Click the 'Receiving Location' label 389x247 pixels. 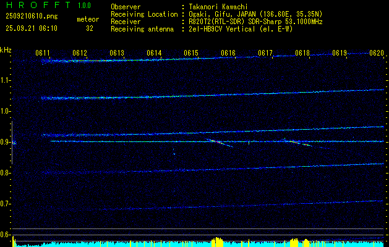click(144, 14)
